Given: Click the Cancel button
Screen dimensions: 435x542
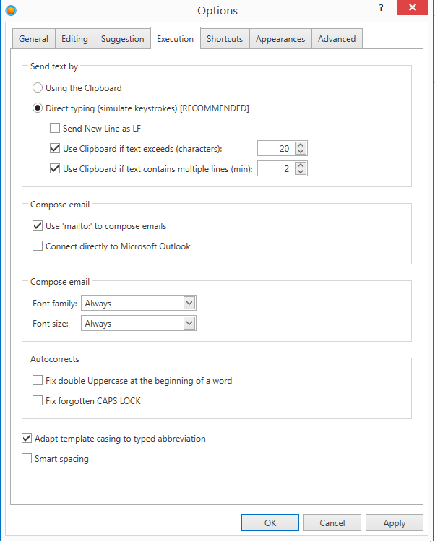Looking at the screenshot, I should (x=332, y=522).
